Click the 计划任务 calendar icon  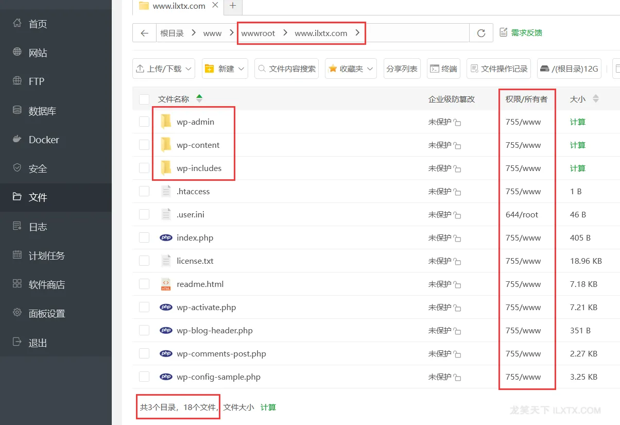pyautogui.click(x=17, y=255)
